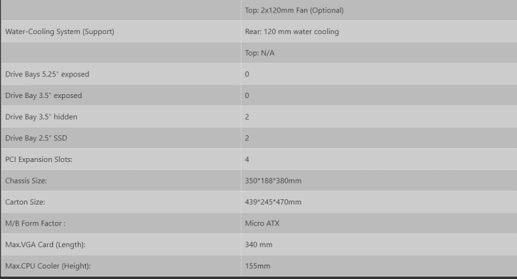Click the carton dimensions 439*245*470mm
Screen dimensions: 517x279
[273, 203]
